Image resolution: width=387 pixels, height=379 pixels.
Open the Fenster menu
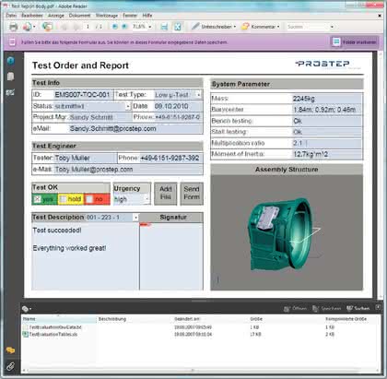pos(130,16)
